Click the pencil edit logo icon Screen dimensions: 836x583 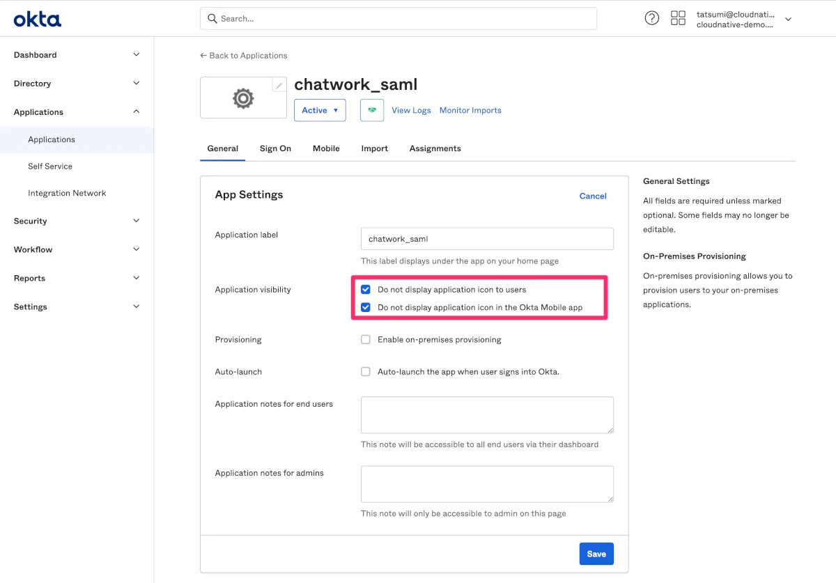click(279, 85)
